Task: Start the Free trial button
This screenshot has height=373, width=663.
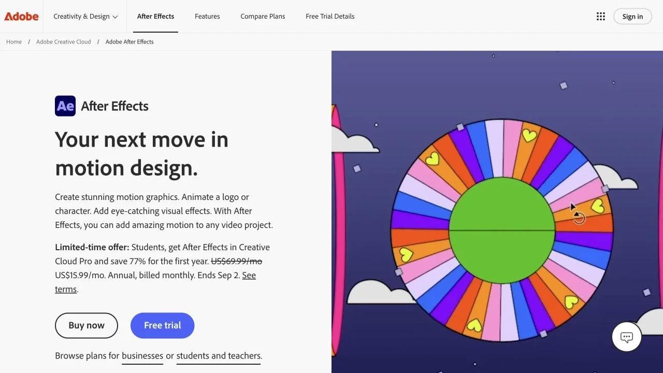Action: tap(163, 325)
